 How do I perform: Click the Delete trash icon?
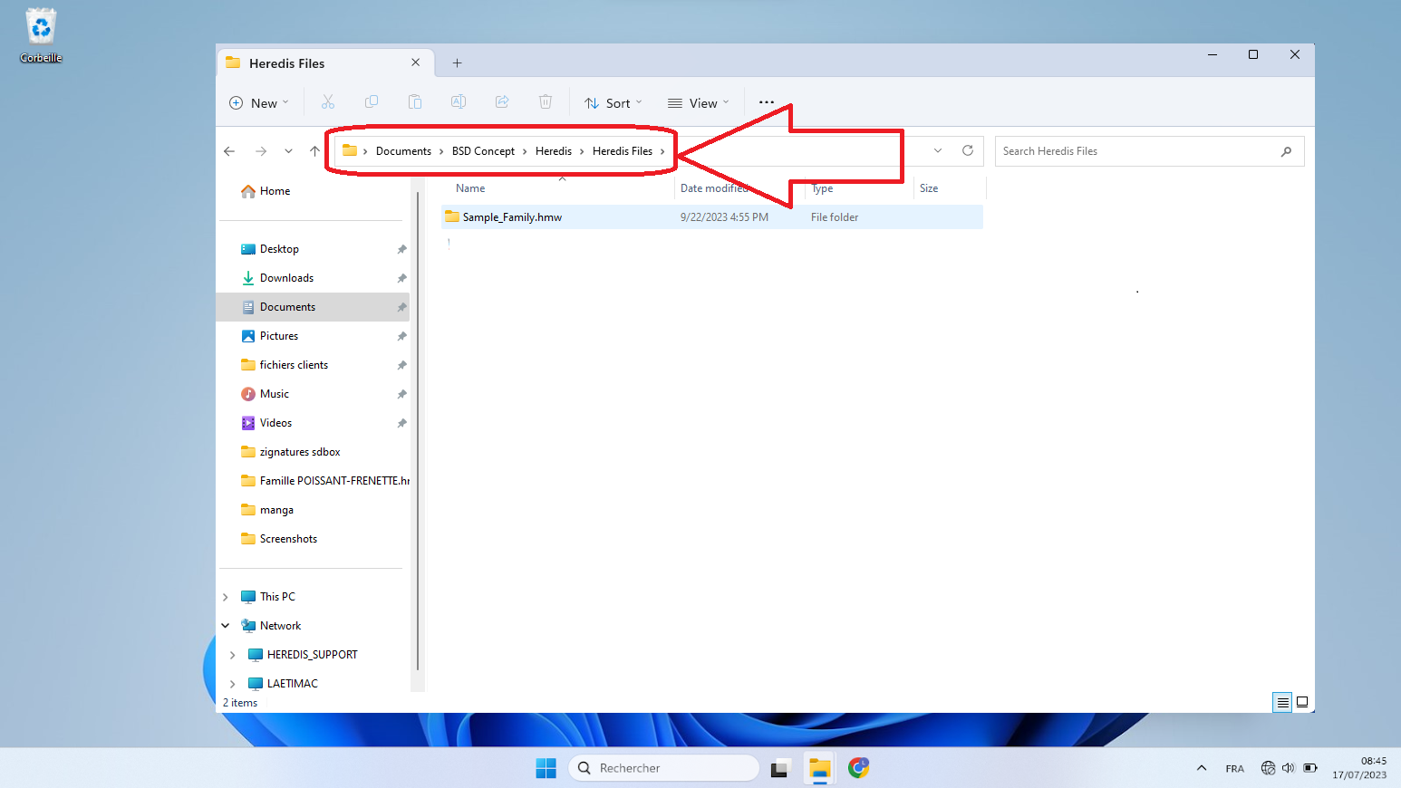pyautogui.click(x=546, y=102)
